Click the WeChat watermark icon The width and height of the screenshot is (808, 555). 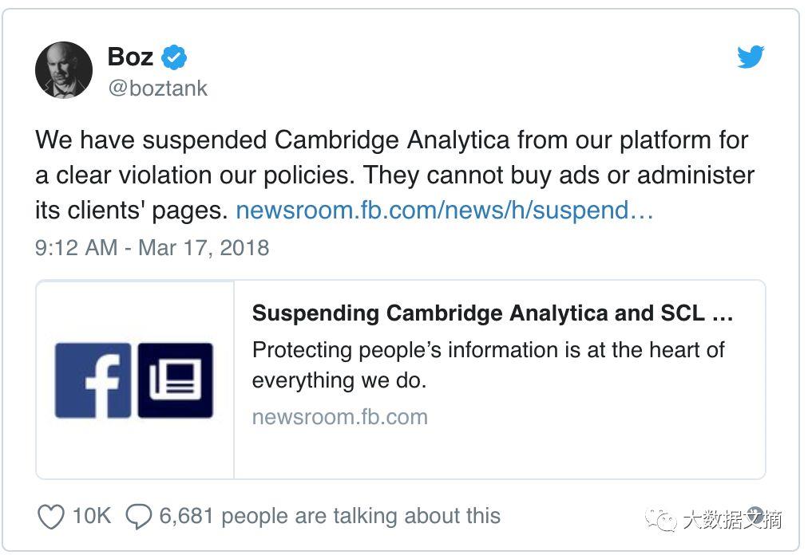tap(663, 520)
